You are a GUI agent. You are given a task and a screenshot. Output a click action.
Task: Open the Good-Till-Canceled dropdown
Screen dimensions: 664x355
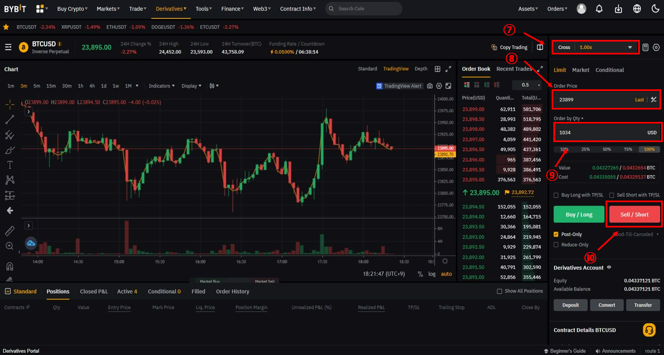point(635,234)
